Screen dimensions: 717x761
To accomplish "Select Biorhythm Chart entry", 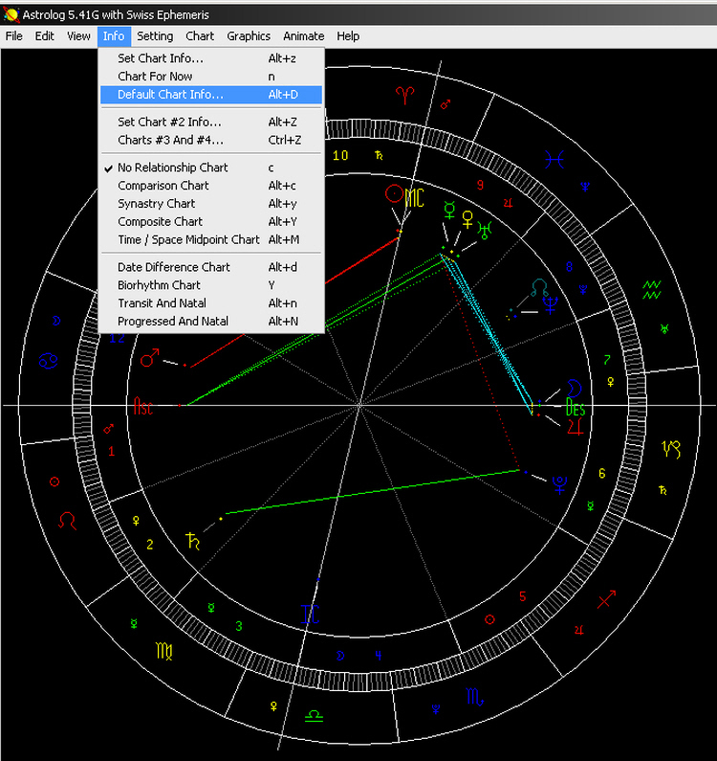I will (211, 285).
